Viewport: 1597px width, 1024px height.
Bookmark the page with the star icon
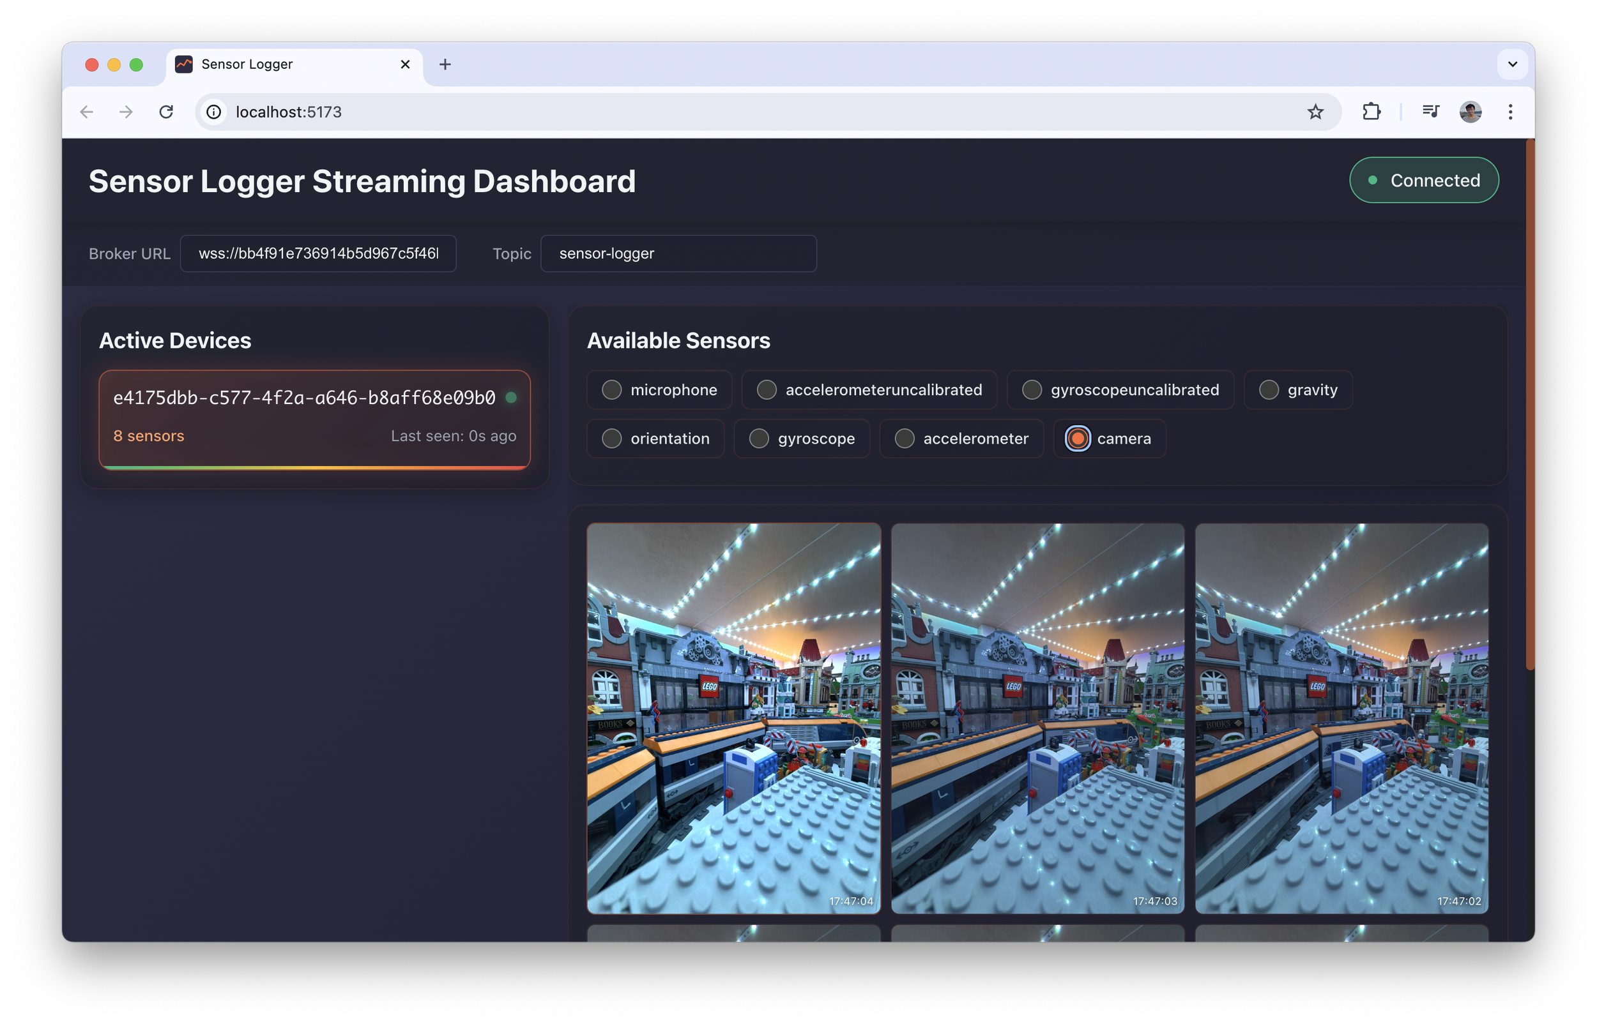coord(1315,112)
